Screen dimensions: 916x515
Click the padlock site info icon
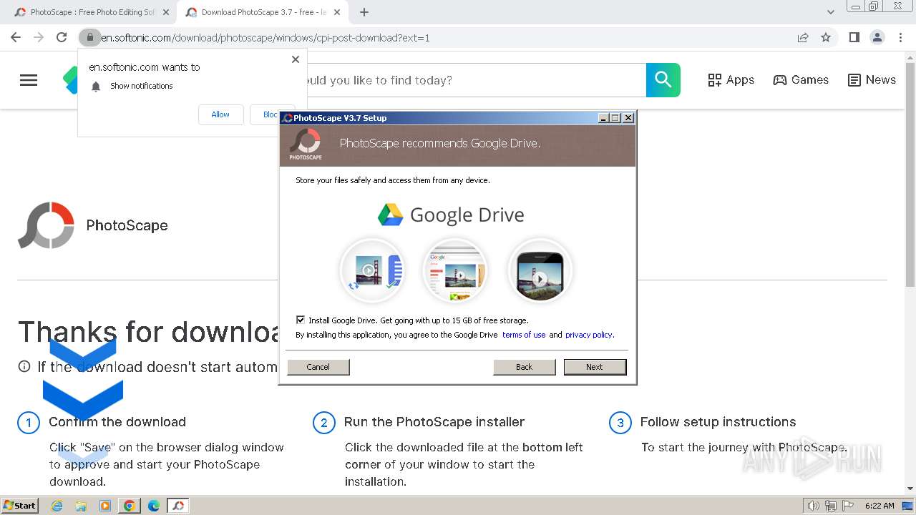tap(89, 37)
